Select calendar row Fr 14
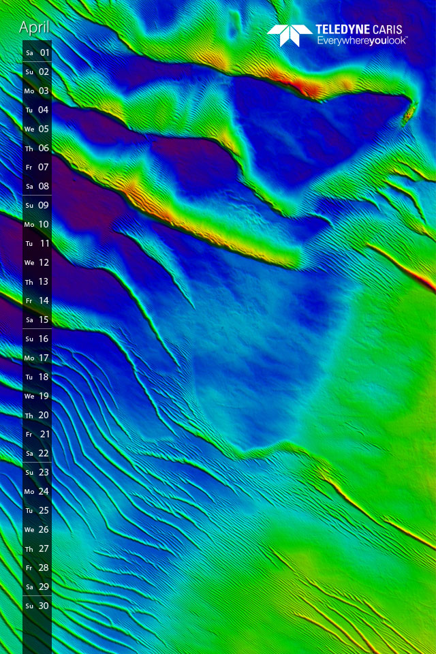 tap(37, 300)
